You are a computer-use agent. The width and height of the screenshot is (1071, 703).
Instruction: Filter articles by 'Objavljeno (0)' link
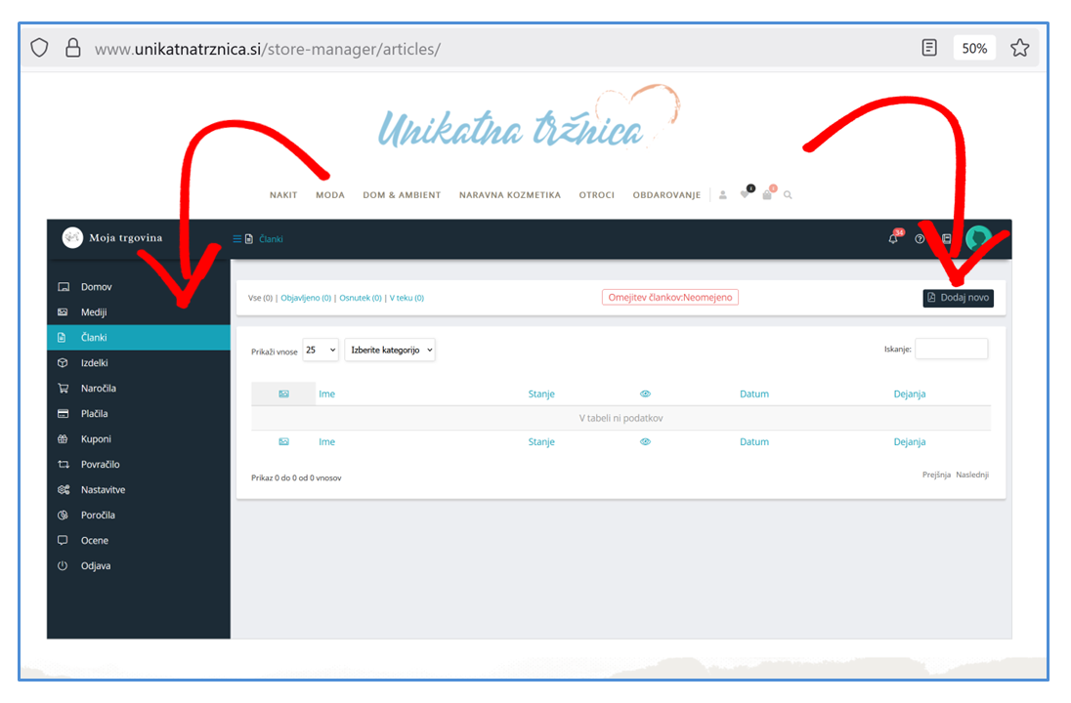click(305, 298)
